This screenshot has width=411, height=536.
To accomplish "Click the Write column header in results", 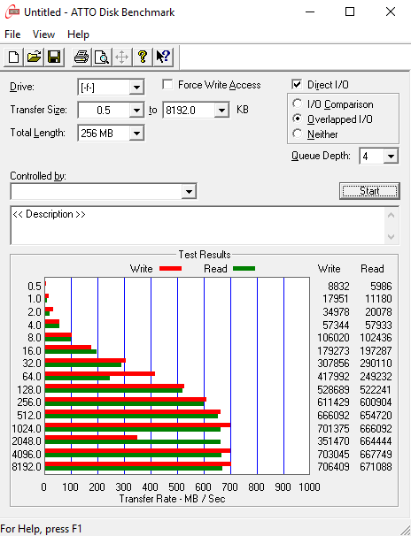I will [330, 269].
